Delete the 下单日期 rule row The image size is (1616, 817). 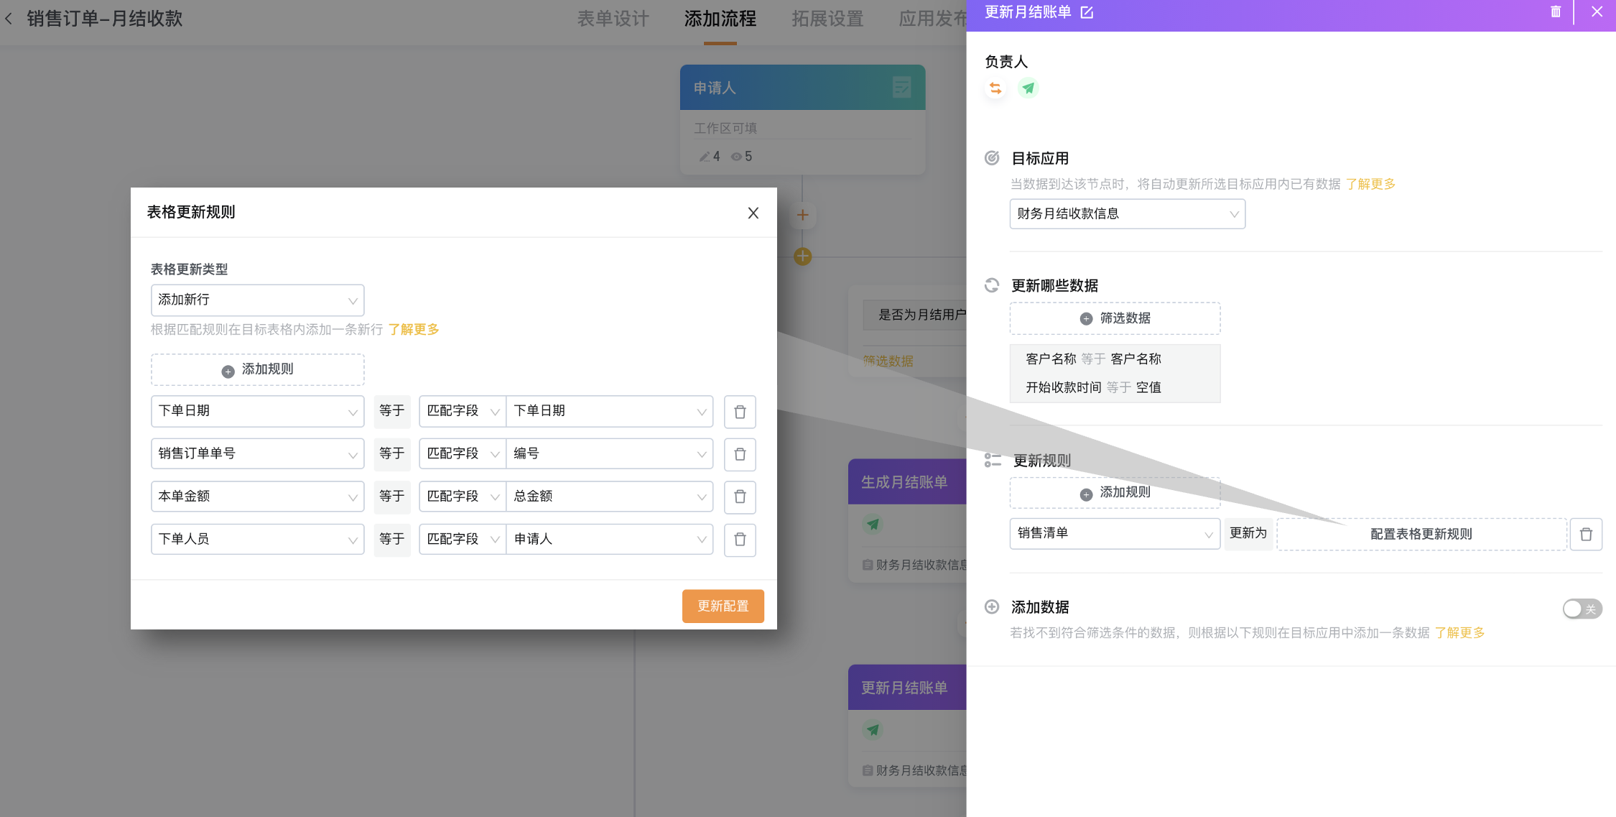tap(740, 412)
